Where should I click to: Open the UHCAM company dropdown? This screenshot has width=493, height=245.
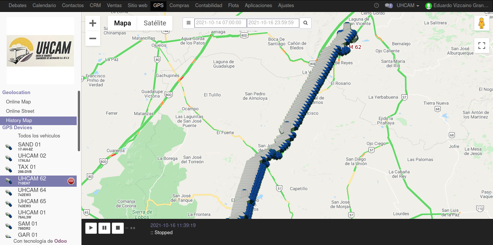click(408, 6)
